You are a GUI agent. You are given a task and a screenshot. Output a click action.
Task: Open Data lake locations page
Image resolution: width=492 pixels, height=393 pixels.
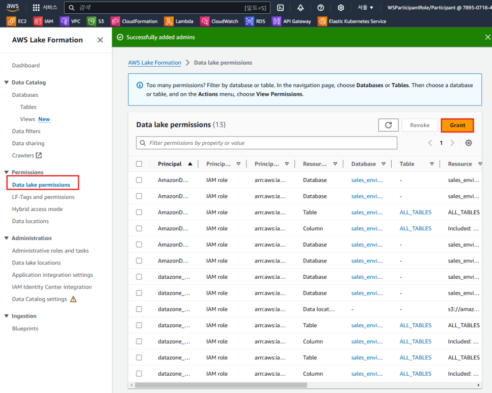(x=36, y=263)
